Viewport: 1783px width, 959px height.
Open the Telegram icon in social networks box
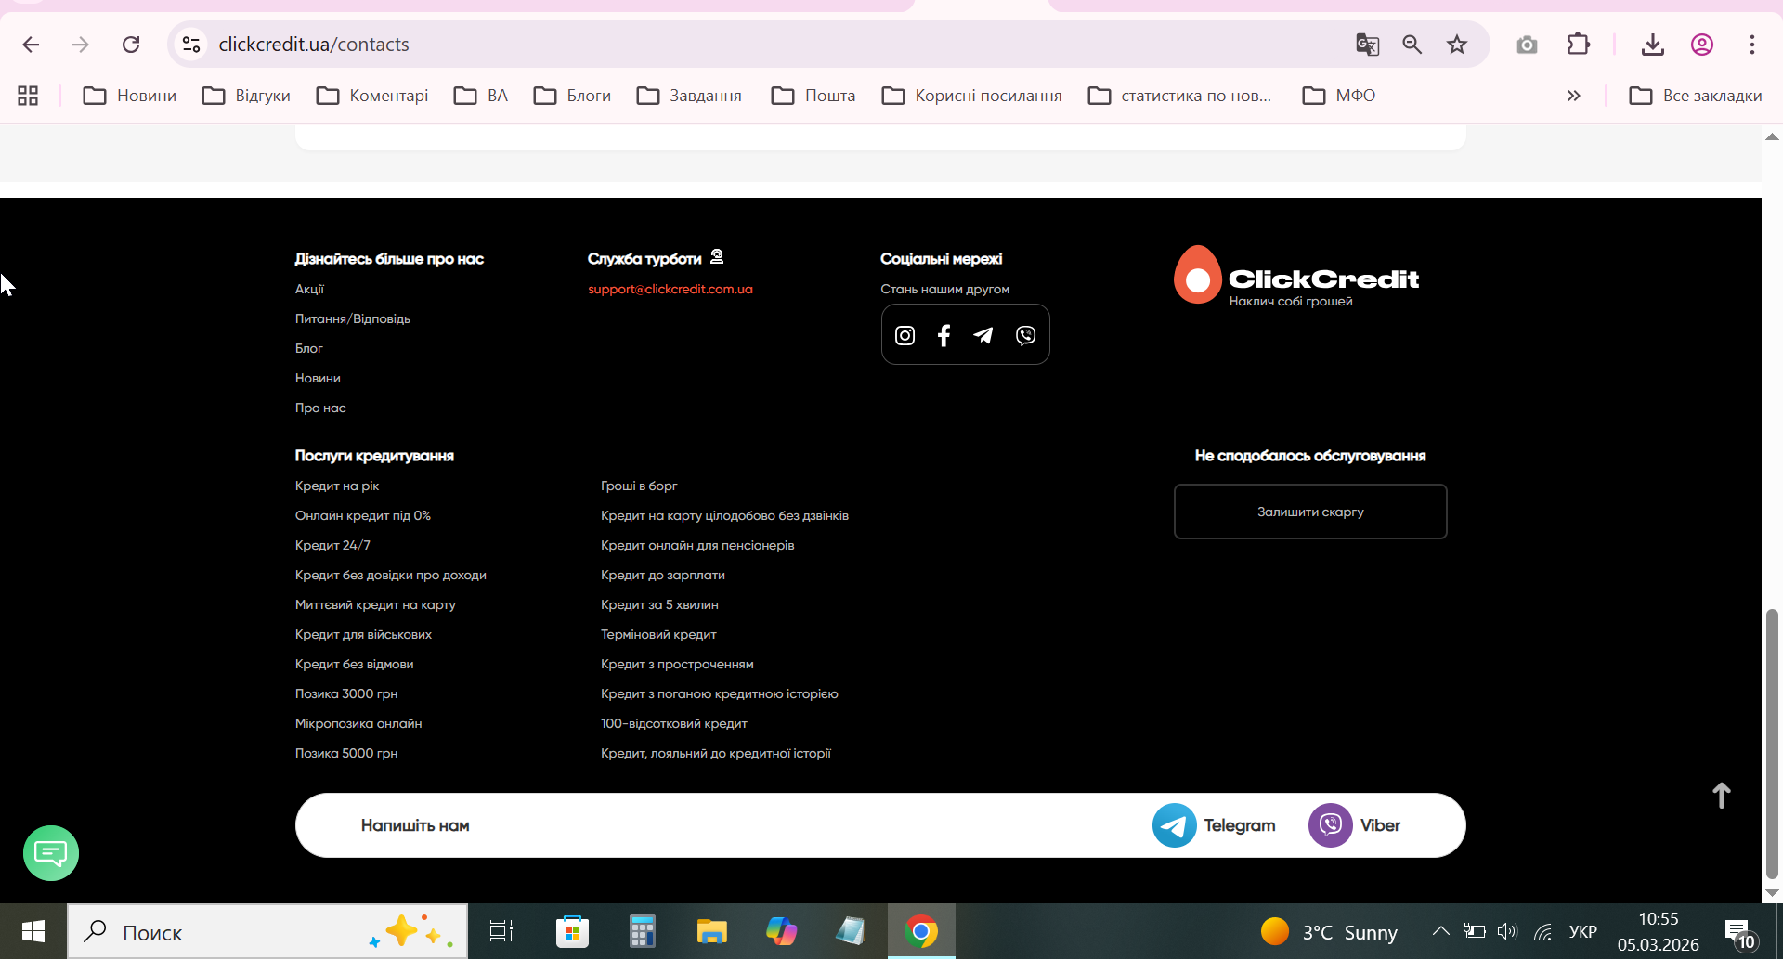click(x=983, y=335)
